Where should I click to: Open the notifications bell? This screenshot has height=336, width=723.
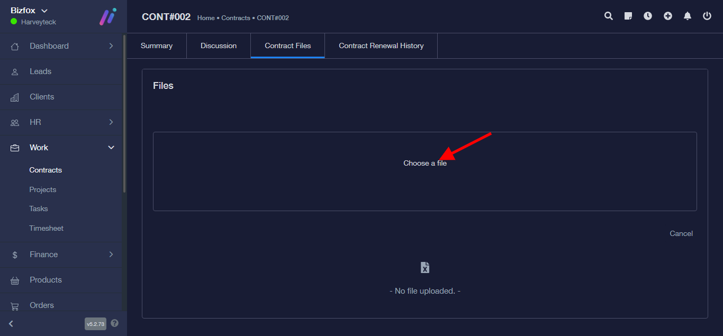(688, 16)
